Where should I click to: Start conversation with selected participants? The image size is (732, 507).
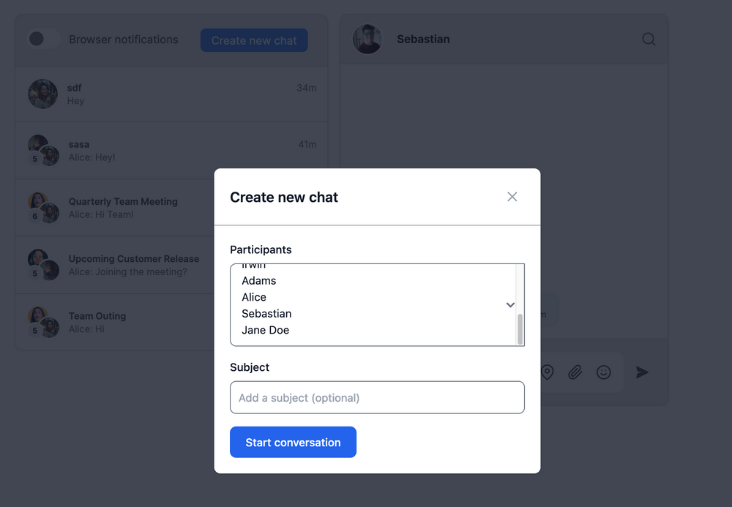293,442
